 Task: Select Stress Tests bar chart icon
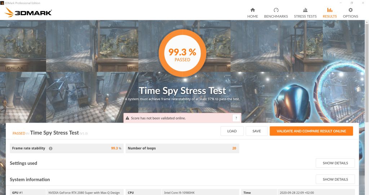(305, 10)
